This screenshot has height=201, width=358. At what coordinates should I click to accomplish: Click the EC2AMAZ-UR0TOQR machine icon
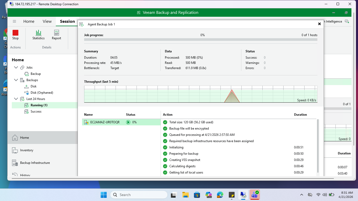(x=86, y=122)
